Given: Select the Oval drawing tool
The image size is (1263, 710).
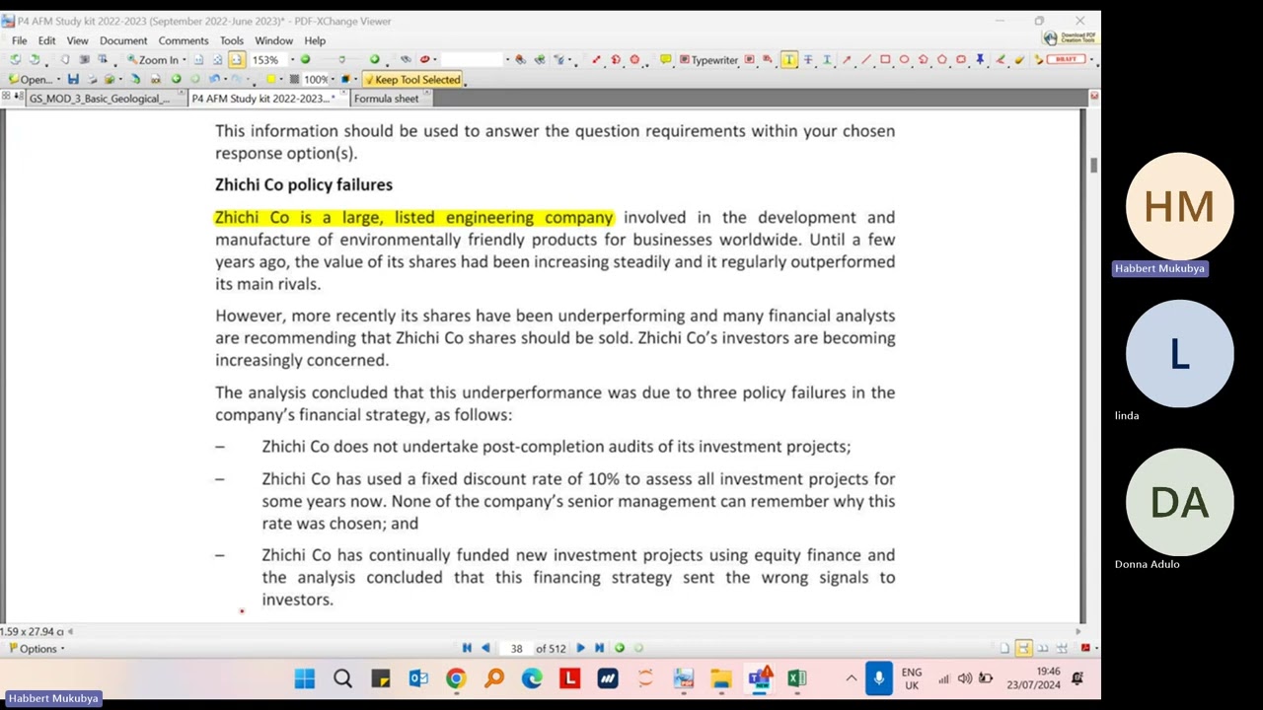Looking at the screenshot, I should (x=904, y=60).
